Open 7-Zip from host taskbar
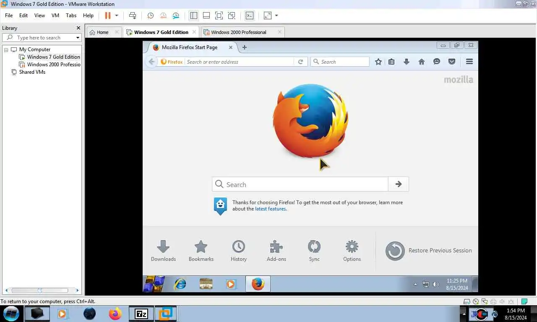Viewport: 537px width, 322px height. pos(141,313)
